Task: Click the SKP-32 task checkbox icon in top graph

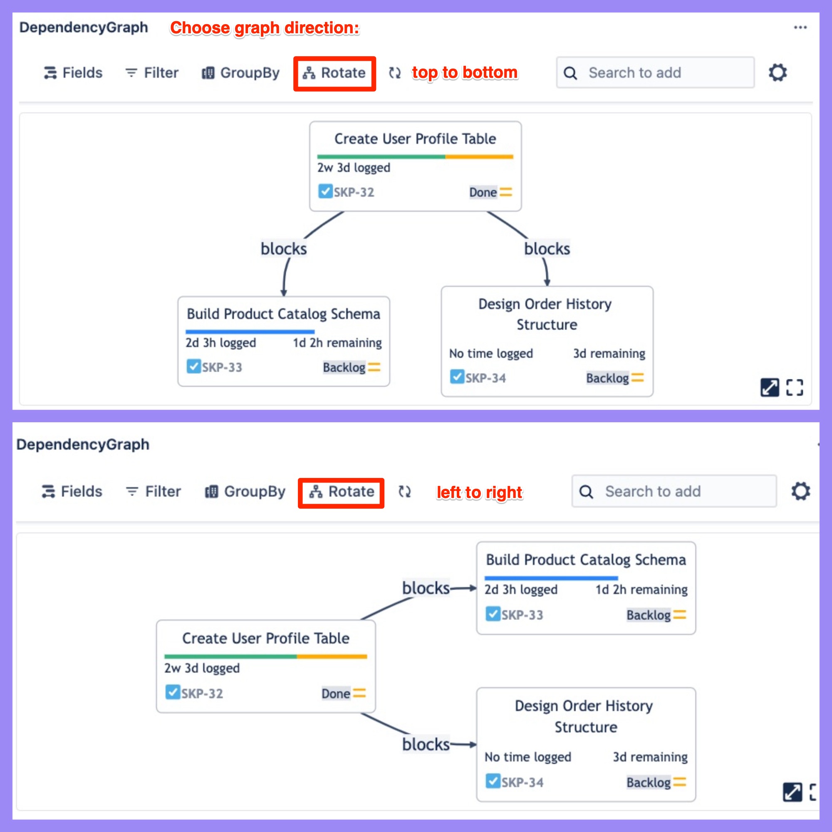Action: click(325, 191)
